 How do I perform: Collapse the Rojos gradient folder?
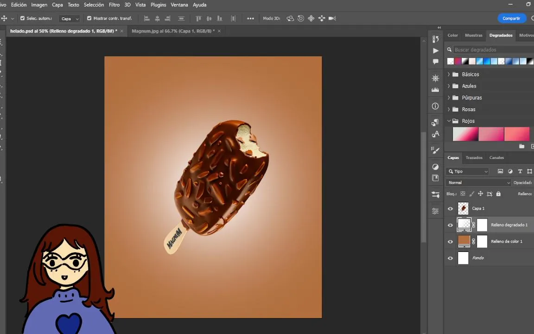tap(449, 121)
